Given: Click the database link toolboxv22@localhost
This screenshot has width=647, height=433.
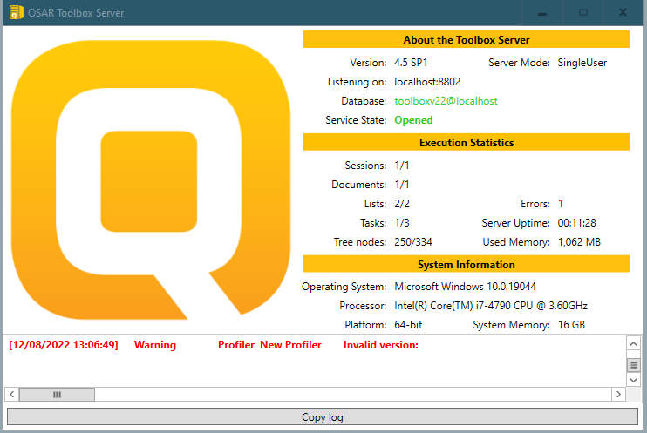Looking at the screenshot, I should (x=446, y=101).
